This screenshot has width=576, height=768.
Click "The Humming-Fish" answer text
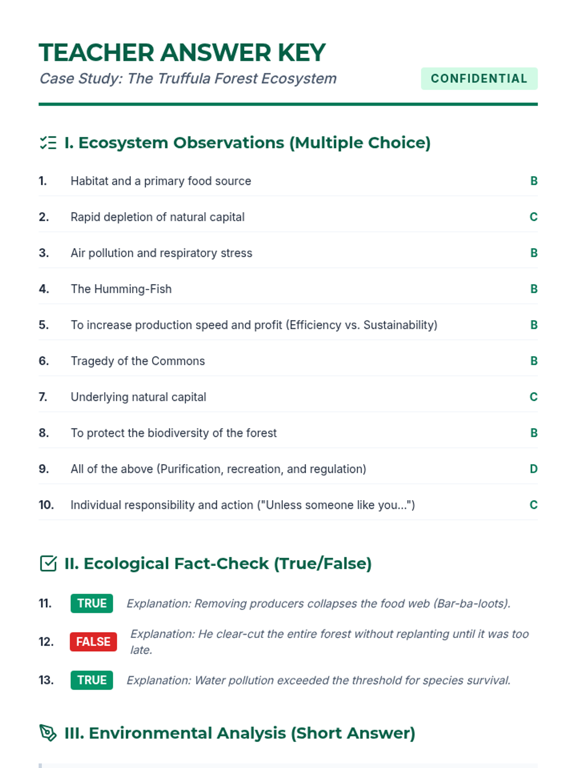click(121, 289)
